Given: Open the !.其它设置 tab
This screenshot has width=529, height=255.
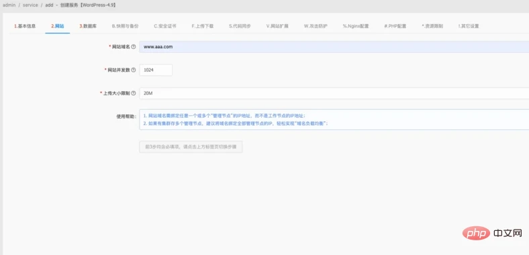Looking at the screenshot, I should 469,26.
